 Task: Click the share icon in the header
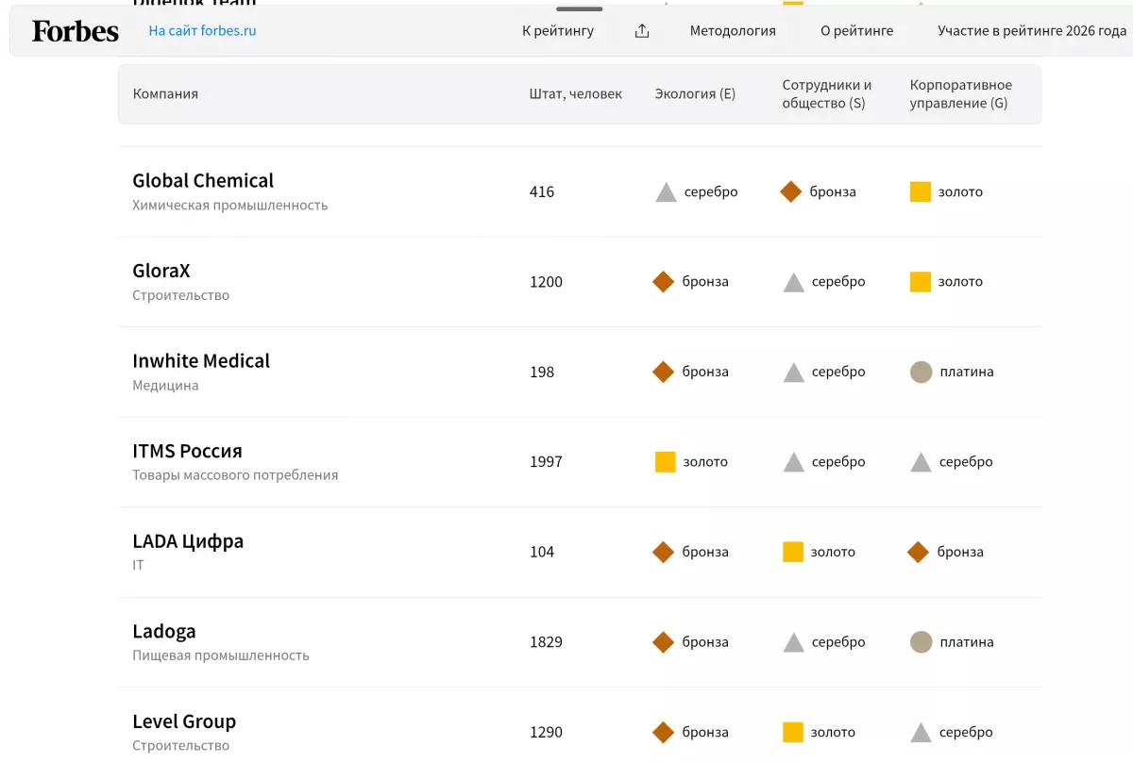tap(641, 29)
